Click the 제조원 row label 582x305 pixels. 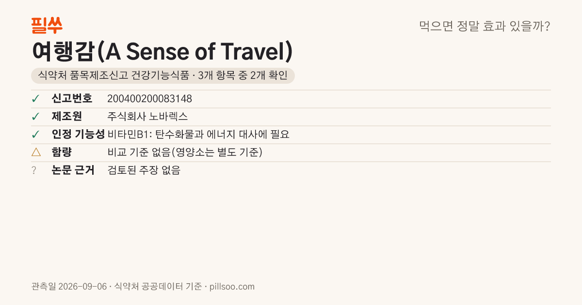point(67,117)
